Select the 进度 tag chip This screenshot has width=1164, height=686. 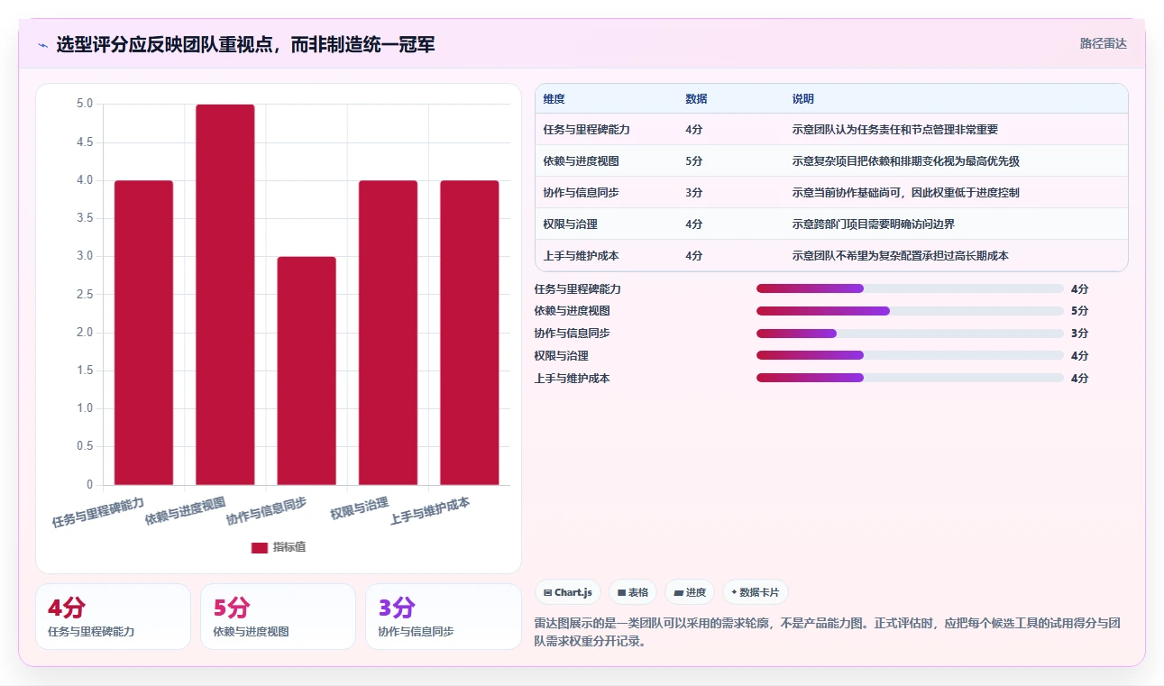click(x=690, y=592)
